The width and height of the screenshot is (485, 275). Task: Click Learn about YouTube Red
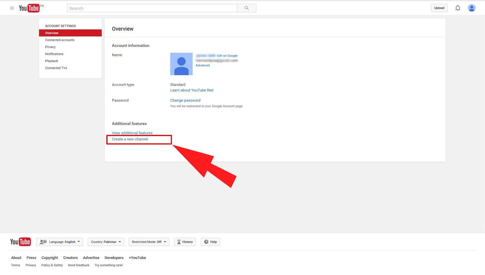[x=192, y=90]
